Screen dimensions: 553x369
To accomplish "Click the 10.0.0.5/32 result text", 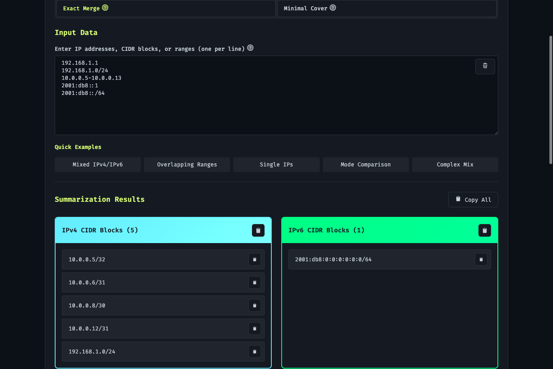I will click(x=87, y=259).
